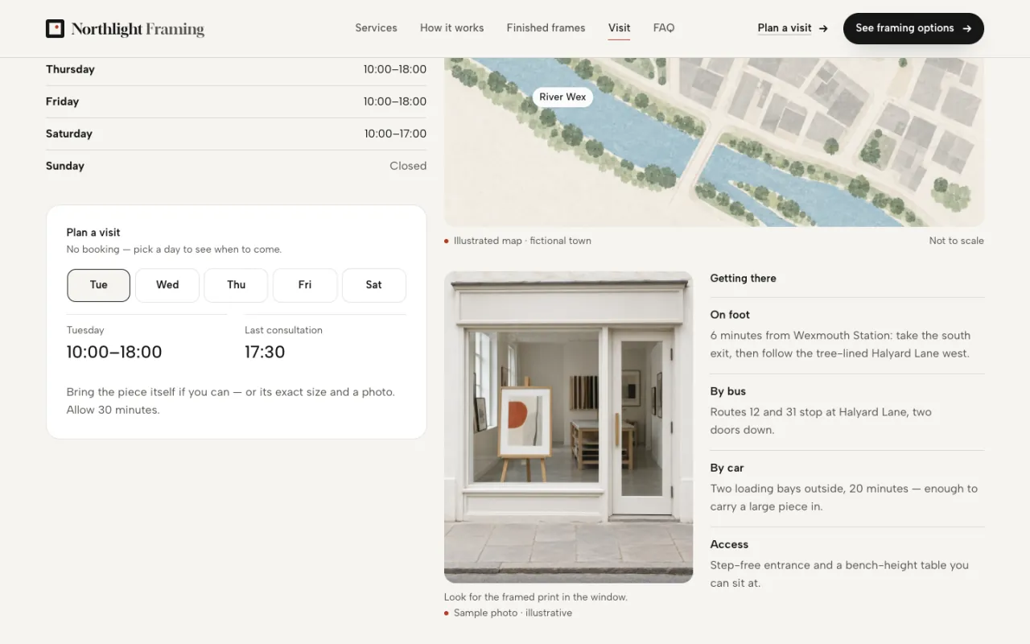Click the Tuesday 10:00–18:00 hours value

[114, 352]
